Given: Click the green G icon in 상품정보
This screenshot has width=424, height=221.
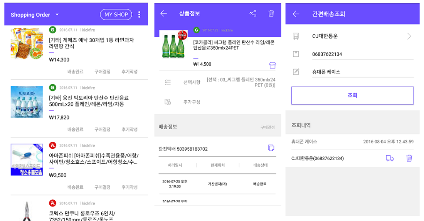Looking at the screenshot, I should tap(197, 30).
